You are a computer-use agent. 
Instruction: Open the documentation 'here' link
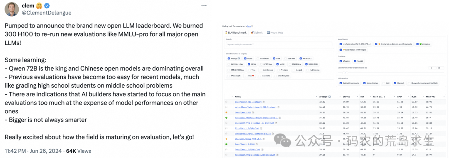click(249, 26)
